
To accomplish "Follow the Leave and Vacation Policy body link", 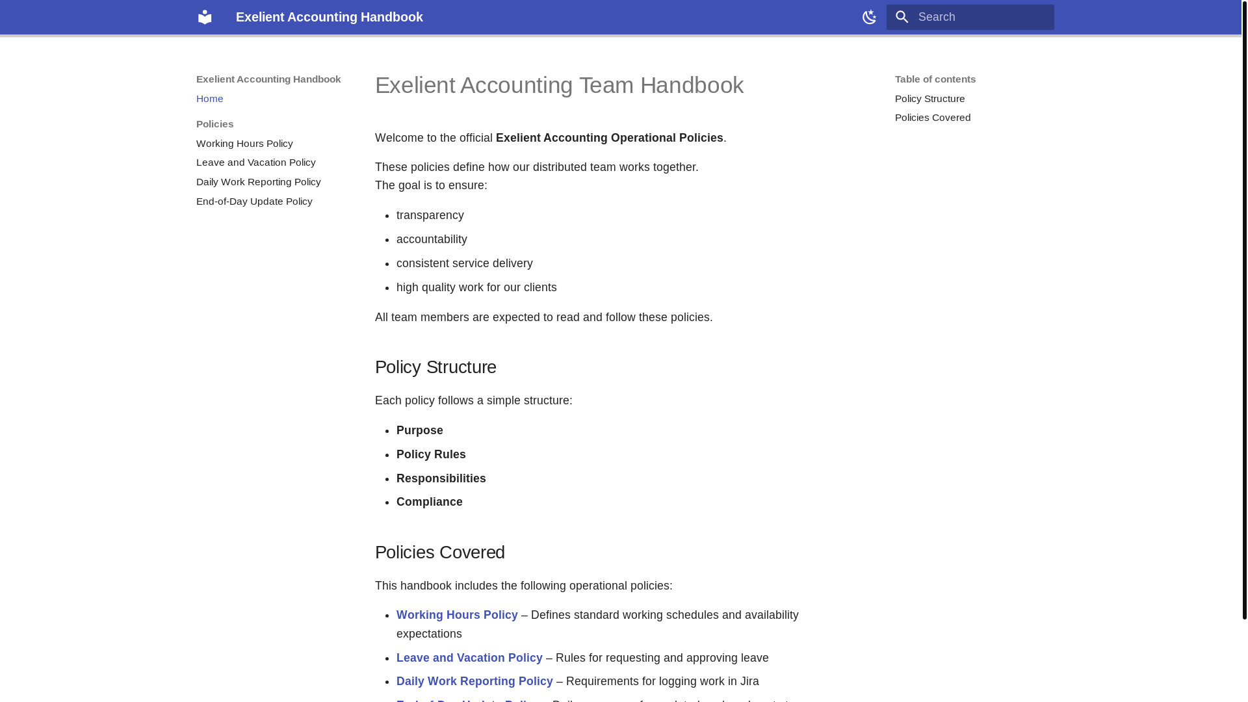I will pyautogui.click(x=469, y=658).
